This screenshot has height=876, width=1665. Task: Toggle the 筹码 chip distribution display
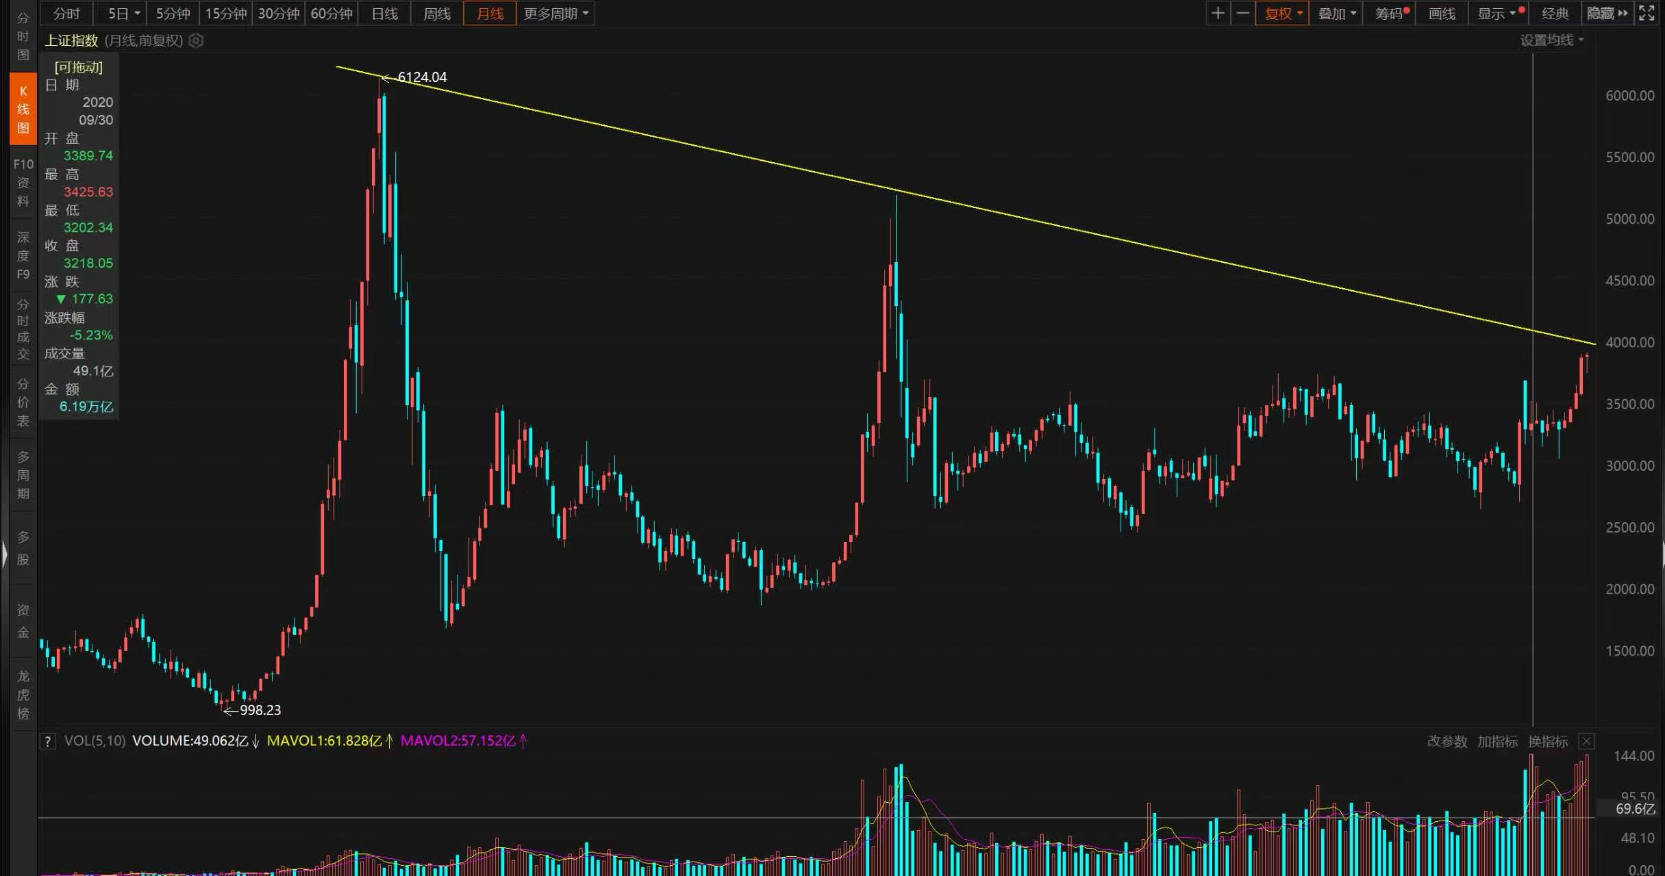click(1389, 13)
